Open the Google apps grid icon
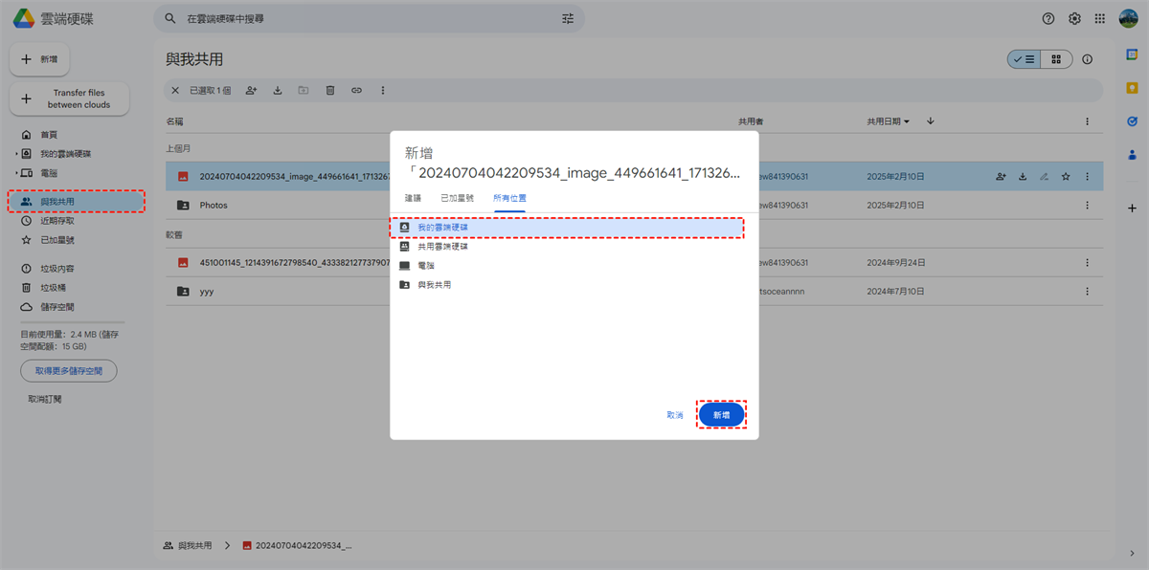Image resolution: width=1149 pixels, height=570 pixels. pyautogui.click(x=1100, y=18)
